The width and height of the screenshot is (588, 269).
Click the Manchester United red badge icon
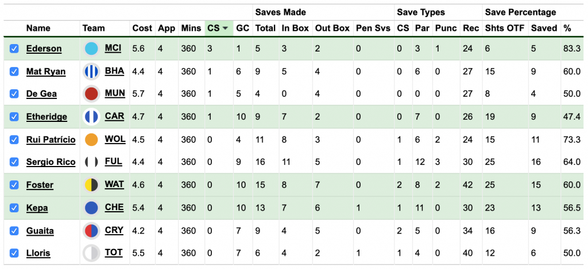pos(91,94)
